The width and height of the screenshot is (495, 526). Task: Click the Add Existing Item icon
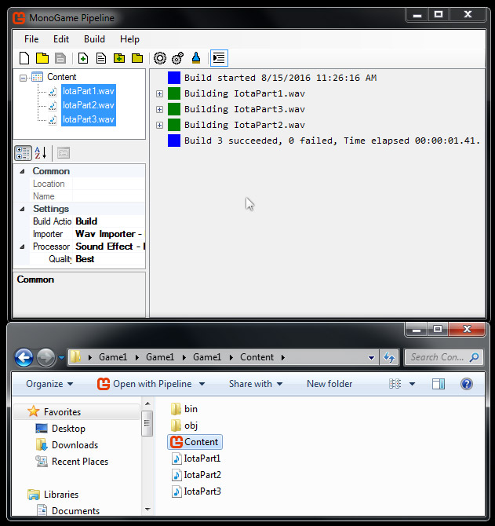tap(101, 58)
